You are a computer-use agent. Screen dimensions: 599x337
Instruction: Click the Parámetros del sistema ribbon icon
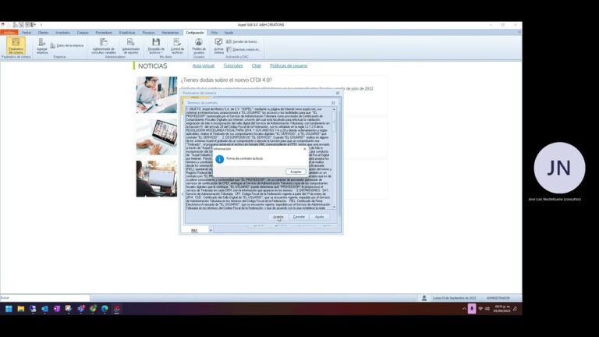(x=16, y=46)
